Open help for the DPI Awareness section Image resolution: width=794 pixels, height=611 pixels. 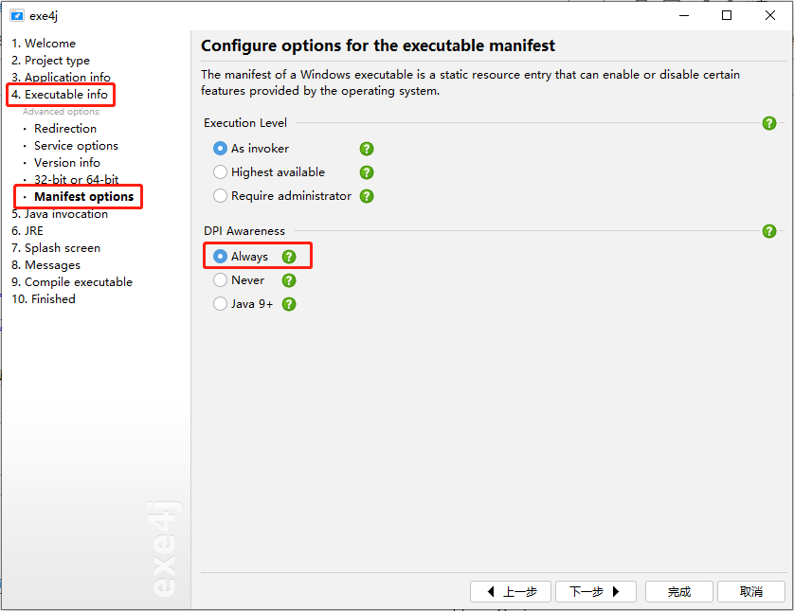tap(768, 231)
